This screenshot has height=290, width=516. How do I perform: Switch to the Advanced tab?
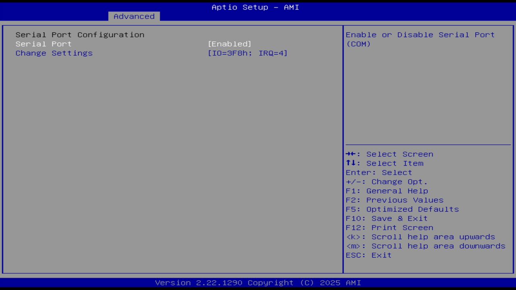click(x=133, y=16)
